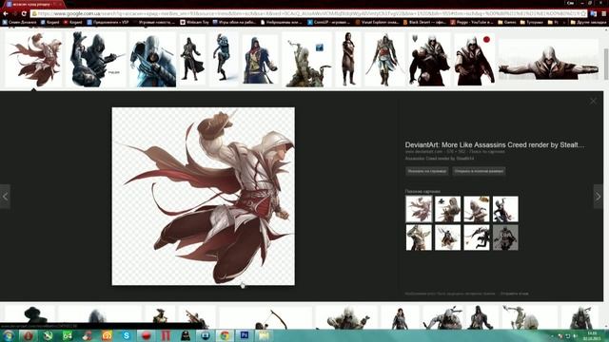Open the Peggo - YouTube bookmark
609x342 pixels.
[x=472, y=23]
